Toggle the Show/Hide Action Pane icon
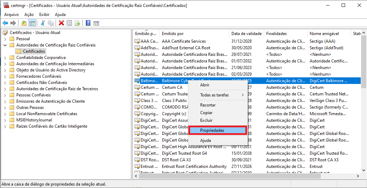The height and width of the screenshot is (188, 367). pos(96,23)
